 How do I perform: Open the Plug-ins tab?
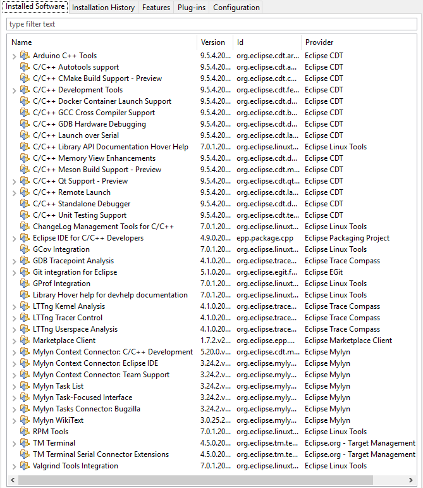(191, 8)
